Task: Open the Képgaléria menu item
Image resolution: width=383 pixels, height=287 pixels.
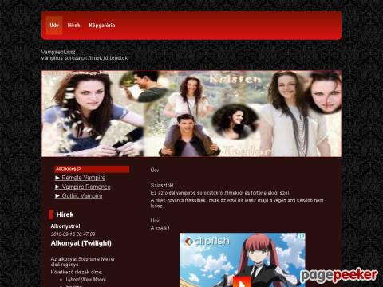Action: pyautogui.click(x=102, y=26)
